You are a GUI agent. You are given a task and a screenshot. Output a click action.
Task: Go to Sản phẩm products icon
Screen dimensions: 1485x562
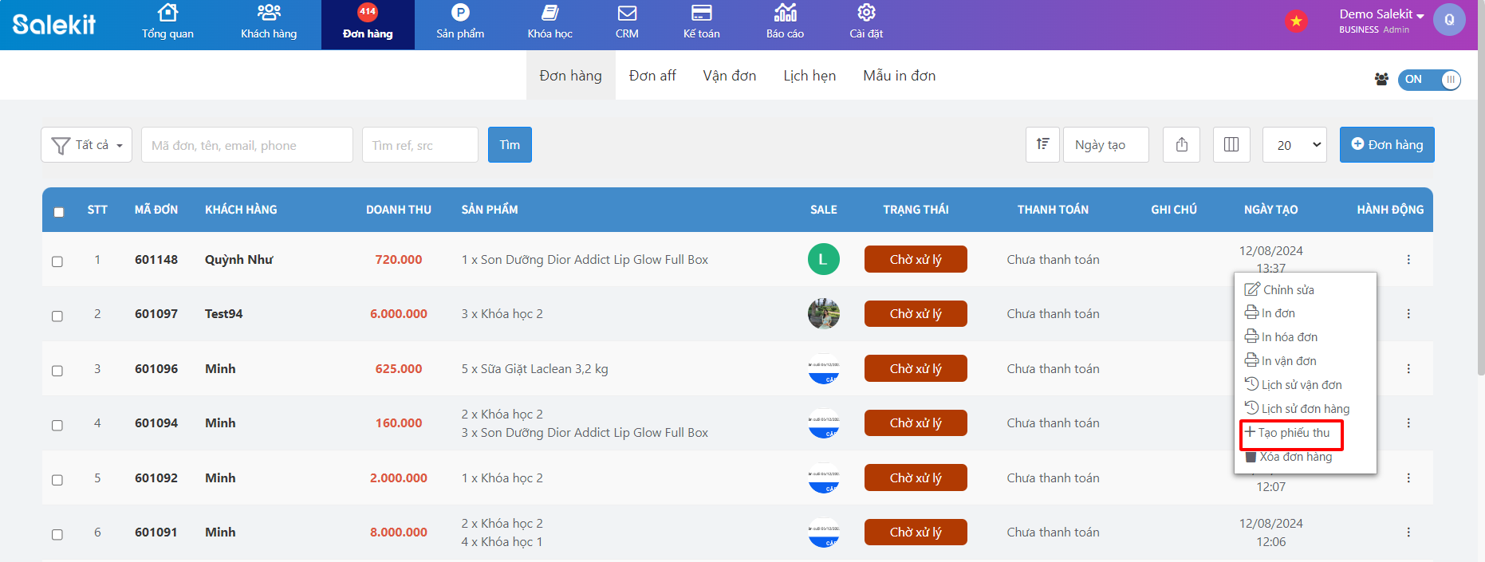point(460,14)
